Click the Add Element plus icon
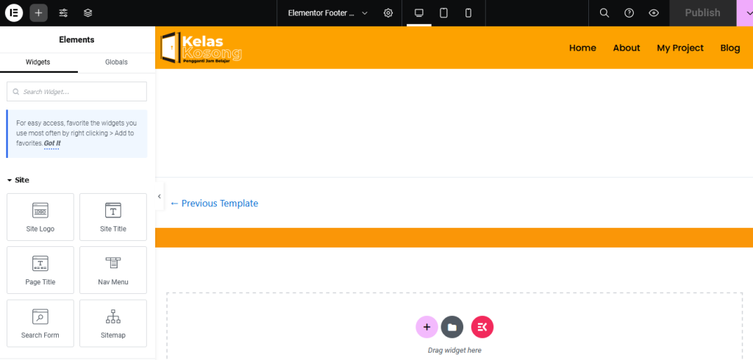This screenshot has width=753, height=360. [39, 12]
